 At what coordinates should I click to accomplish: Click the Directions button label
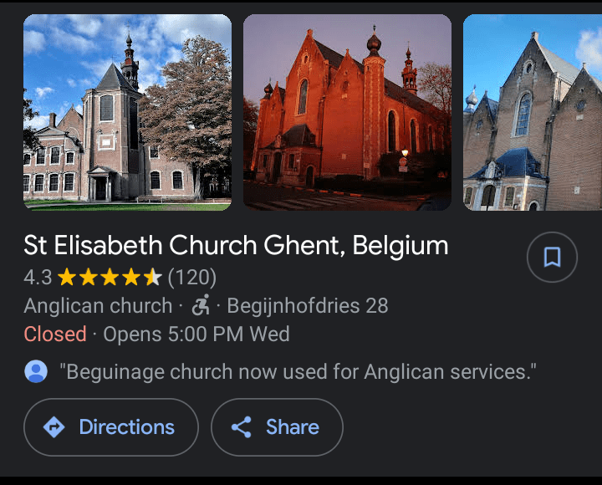coord(126,427)
